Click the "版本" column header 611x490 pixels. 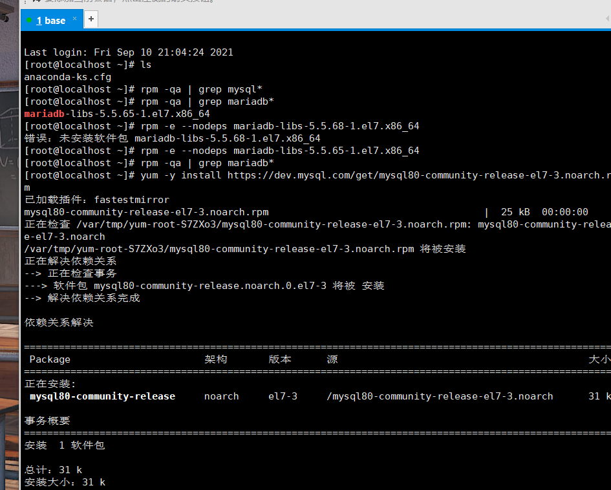pos(280,359)
